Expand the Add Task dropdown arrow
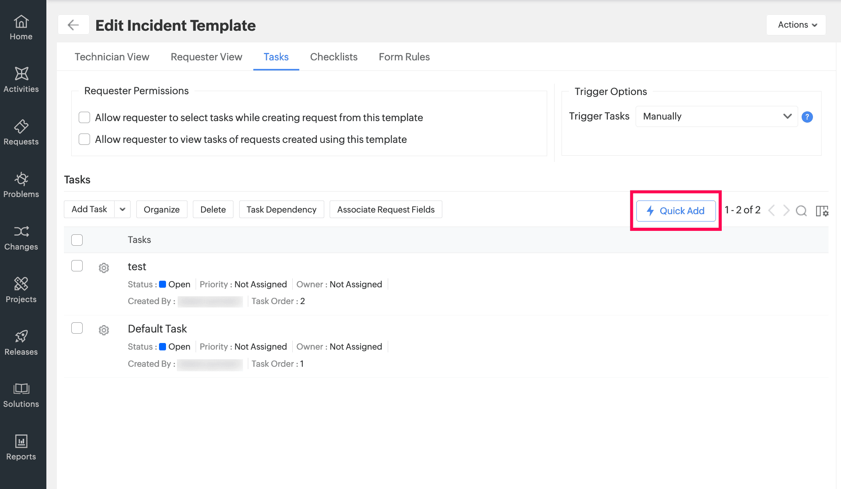Image resolution: width=841 pixels, height=489 pixels. tap(122, 209)
